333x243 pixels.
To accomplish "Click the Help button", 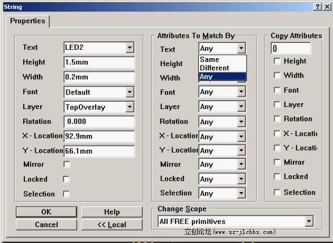I will click(112, 212).
